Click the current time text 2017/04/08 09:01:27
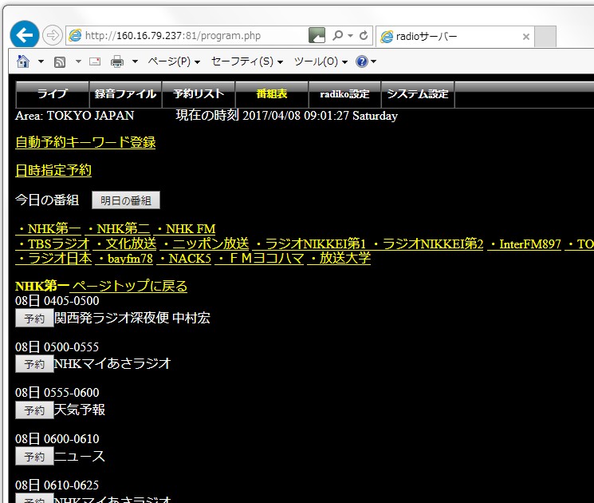The width and height of the screenshot is (594, 503). tap(296, 116)
